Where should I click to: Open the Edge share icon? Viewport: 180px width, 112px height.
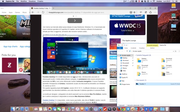pos(150,12)
